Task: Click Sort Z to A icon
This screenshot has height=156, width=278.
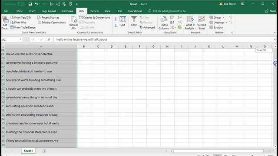Action: point(116,26)
